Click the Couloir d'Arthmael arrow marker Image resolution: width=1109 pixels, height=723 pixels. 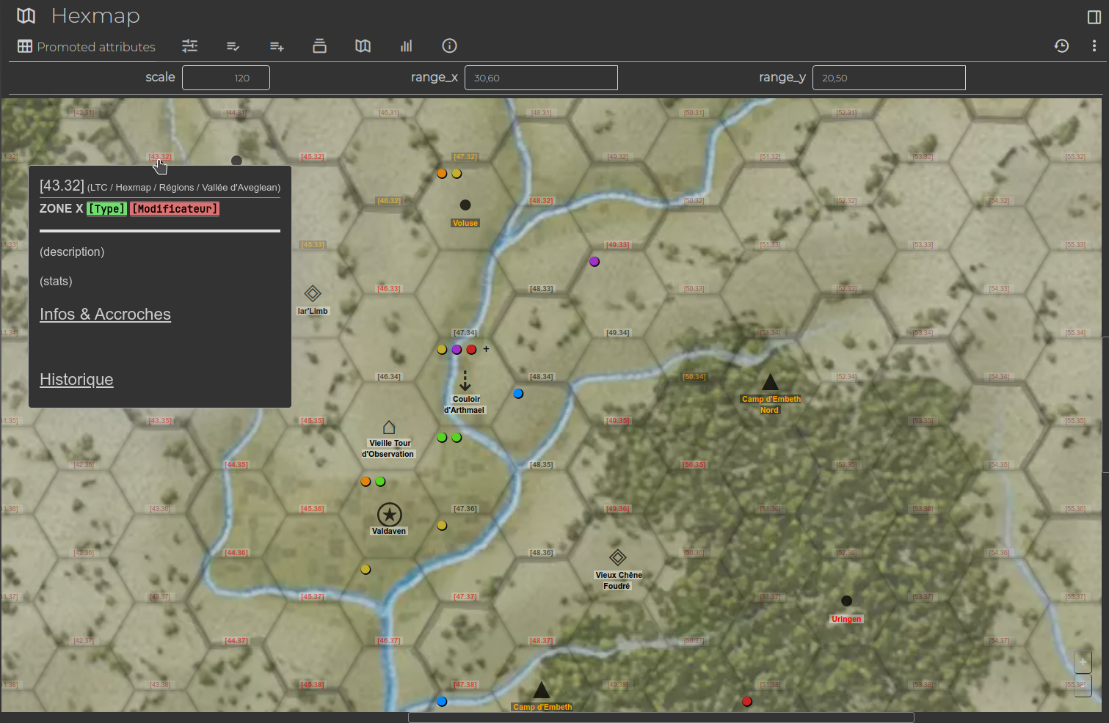point(465,381)
